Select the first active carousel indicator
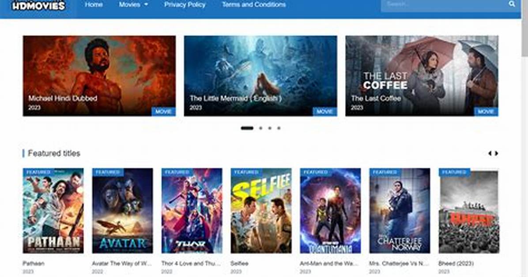The height and width of the screenshot is (277, 528). [247, 128]
